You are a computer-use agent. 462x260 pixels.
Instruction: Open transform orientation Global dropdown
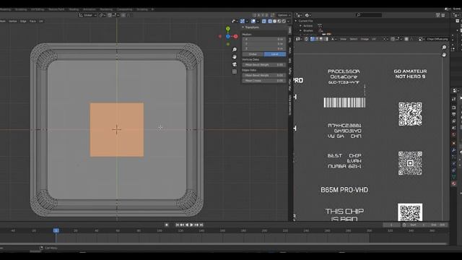click(x=87, y=15)
